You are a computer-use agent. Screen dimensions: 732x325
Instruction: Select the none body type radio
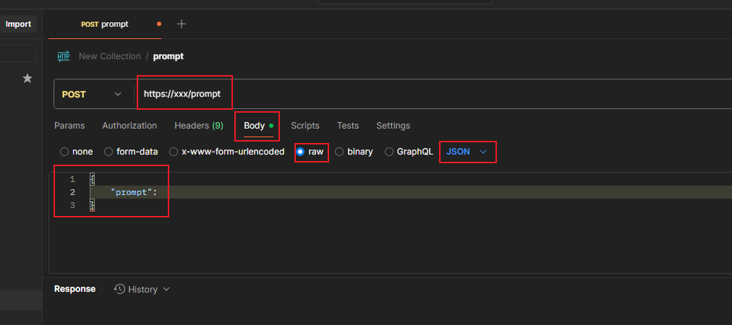point(64,152)
